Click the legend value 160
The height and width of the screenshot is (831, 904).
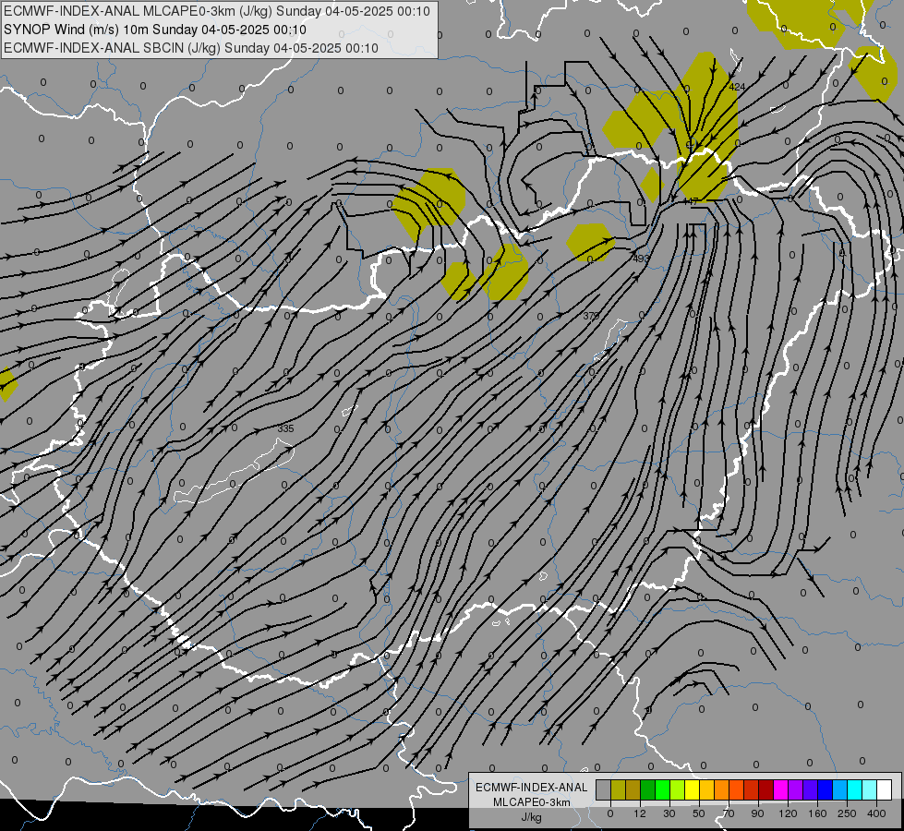[x=817, y=813]
